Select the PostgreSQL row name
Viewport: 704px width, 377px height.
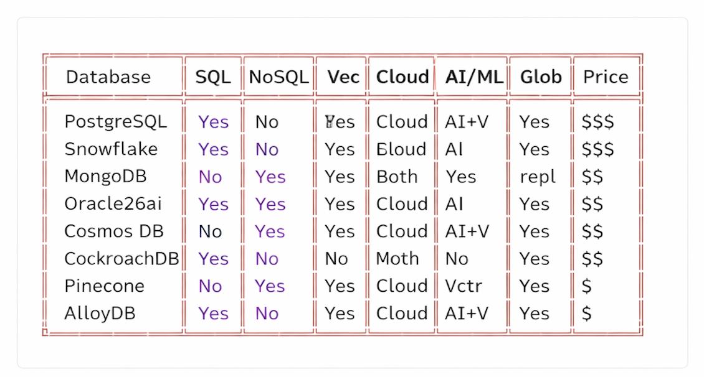(x=116, y=122)
